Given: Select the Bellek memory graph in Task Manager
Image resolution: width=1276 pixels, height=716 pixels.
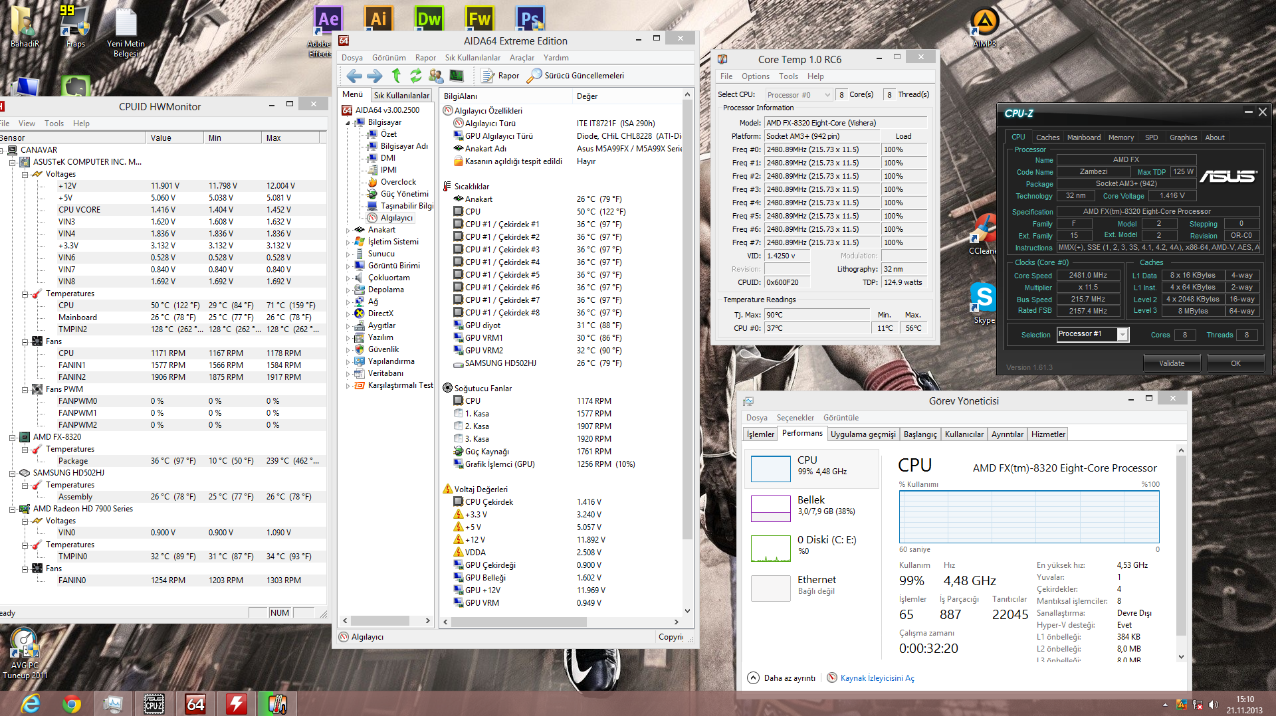Looking at the screenshot, I should point(770,508).
